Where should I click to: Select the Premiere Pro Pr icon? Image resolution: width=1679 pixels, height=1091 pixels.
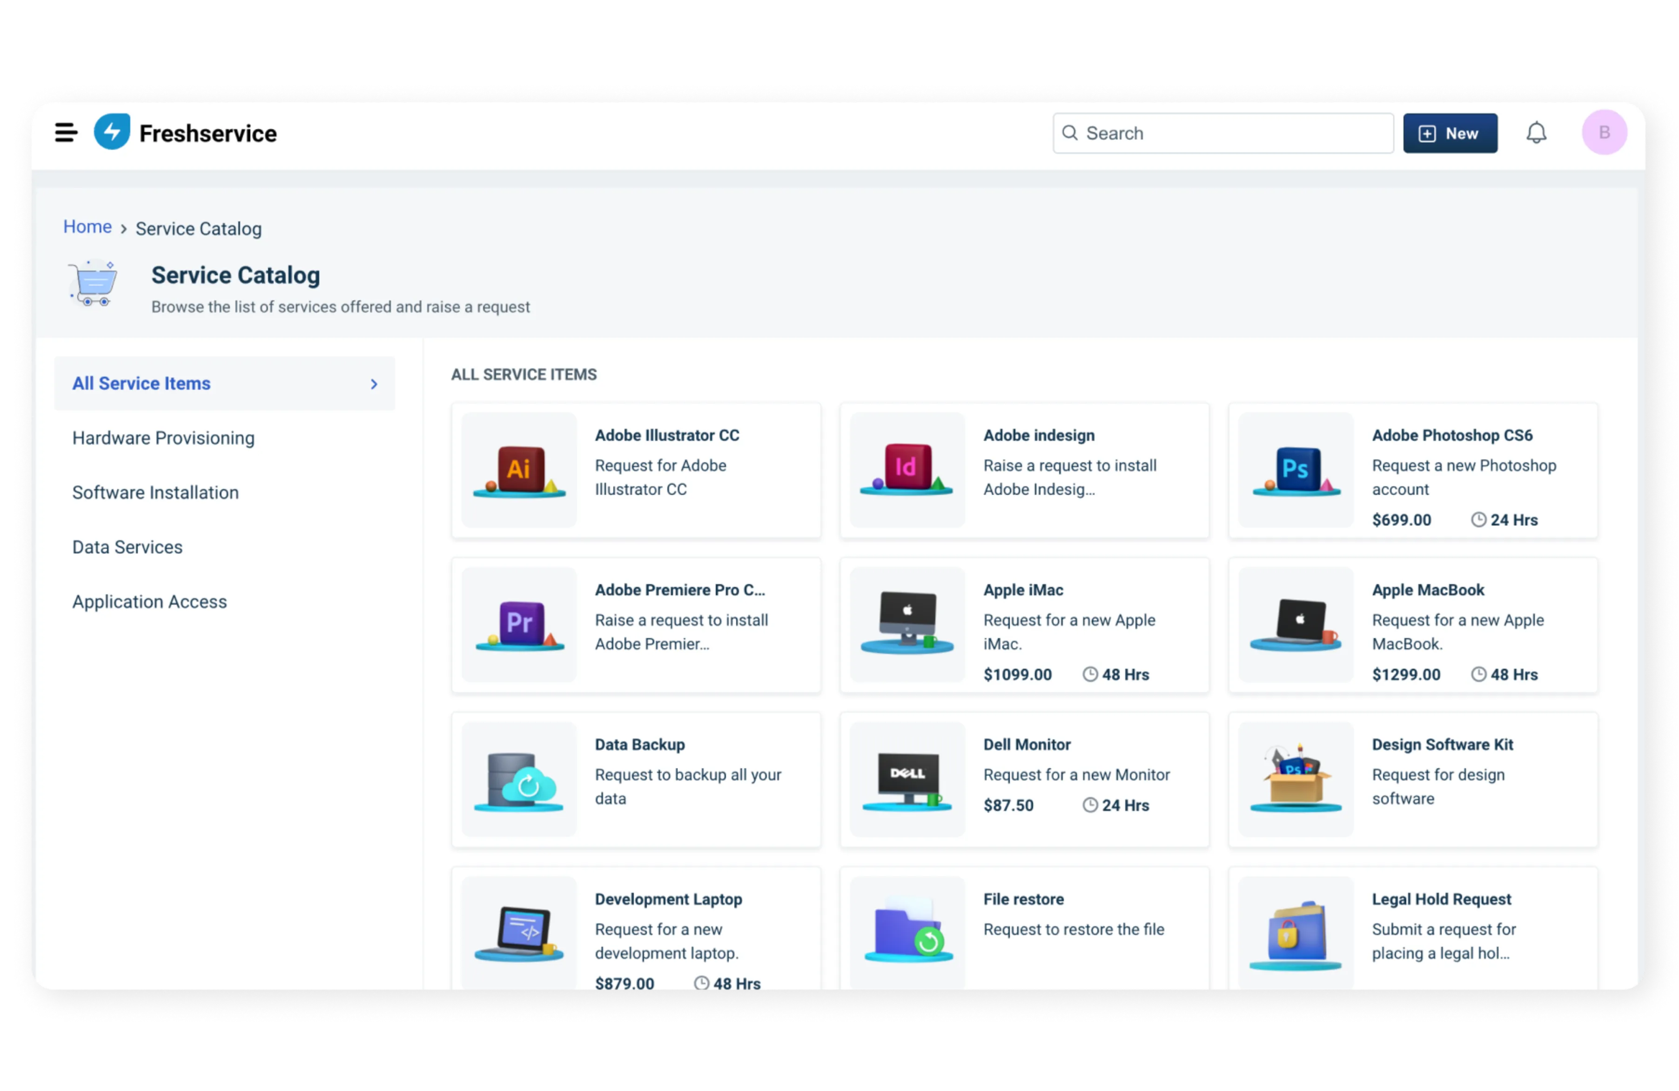coord(519,625)
